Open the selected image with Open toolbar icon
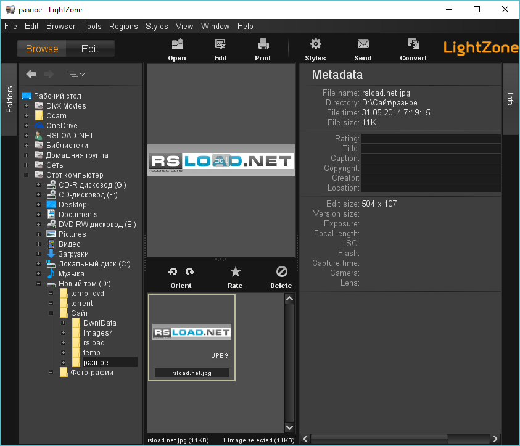 point(177,50)
